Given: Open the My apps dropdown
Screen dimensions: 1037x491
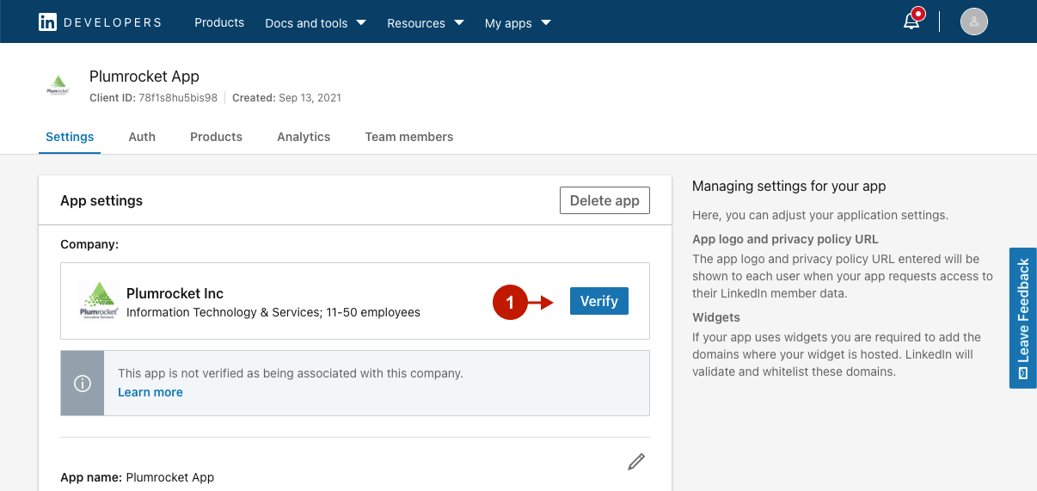Looking at the screenshot, I should [x=518, y=23].
